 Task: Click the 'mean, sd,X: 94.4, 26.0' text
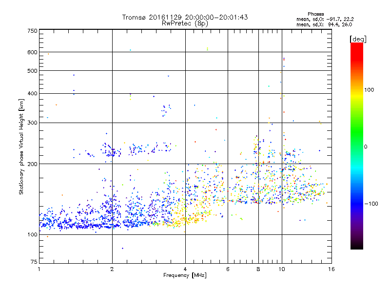pyautogui.click(x=324, y=24)
